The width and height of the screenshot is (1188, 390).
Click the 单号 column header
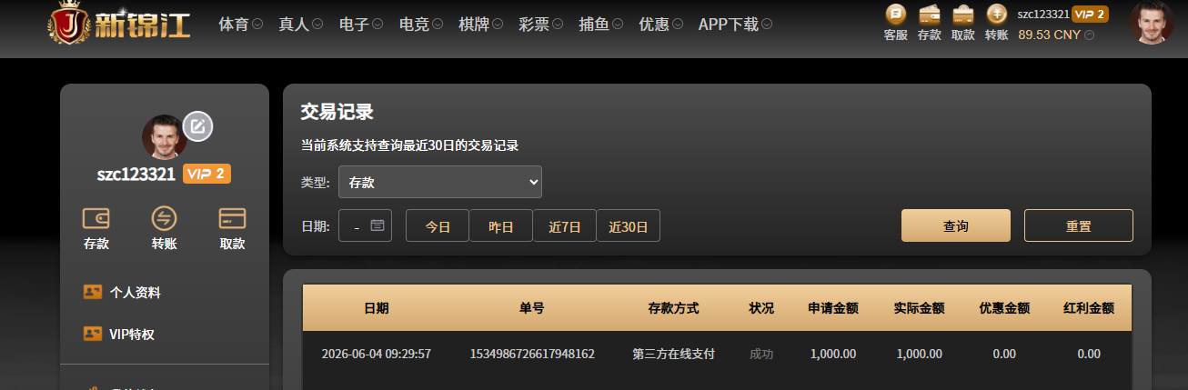pos(532,308)
